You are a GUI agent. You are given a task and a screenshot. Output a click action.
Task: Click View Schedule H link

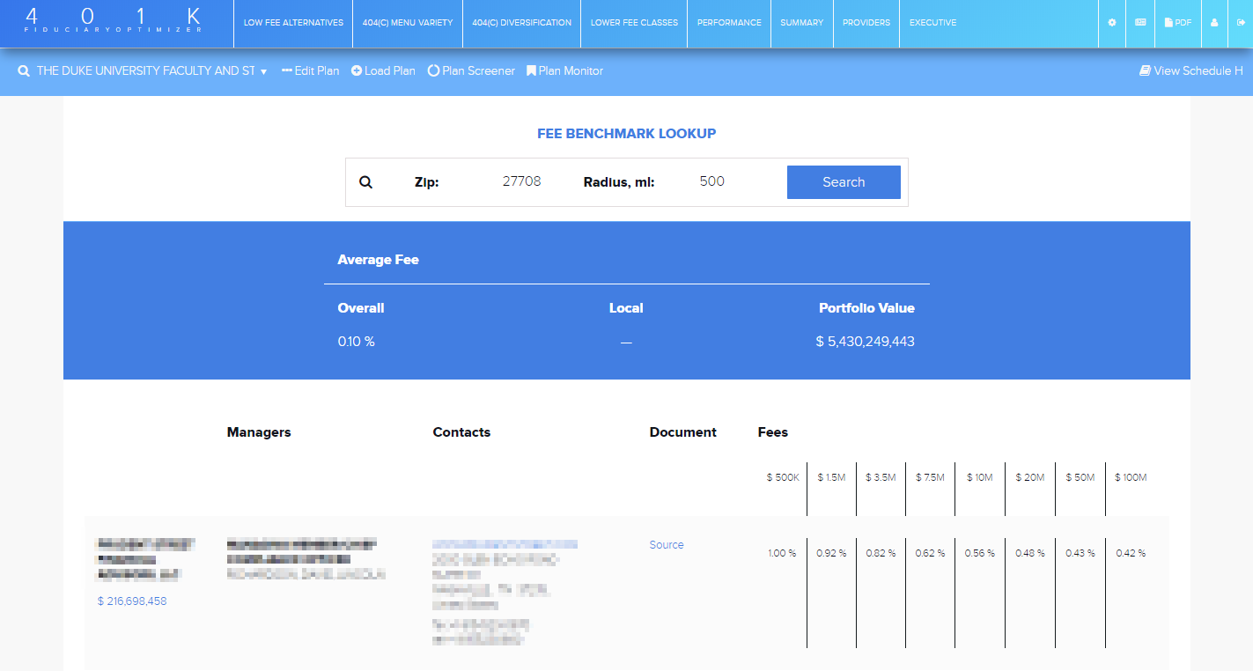(x=1190, y=71)
